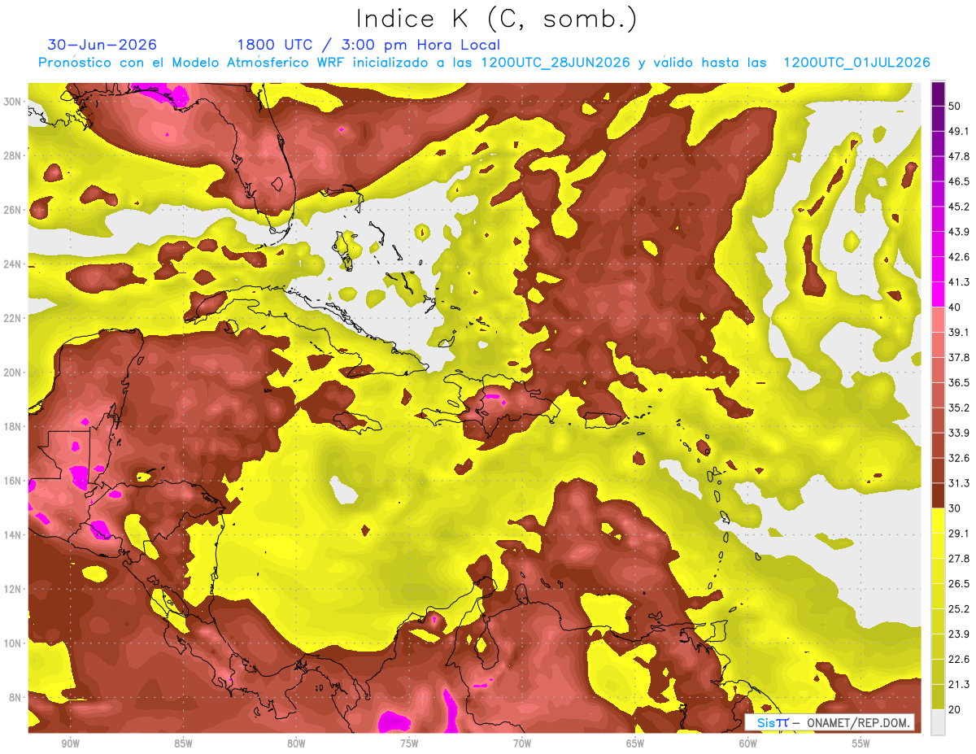Click the colorbar value "39.1"
976x754 pixels.
[x=960, y=332]
